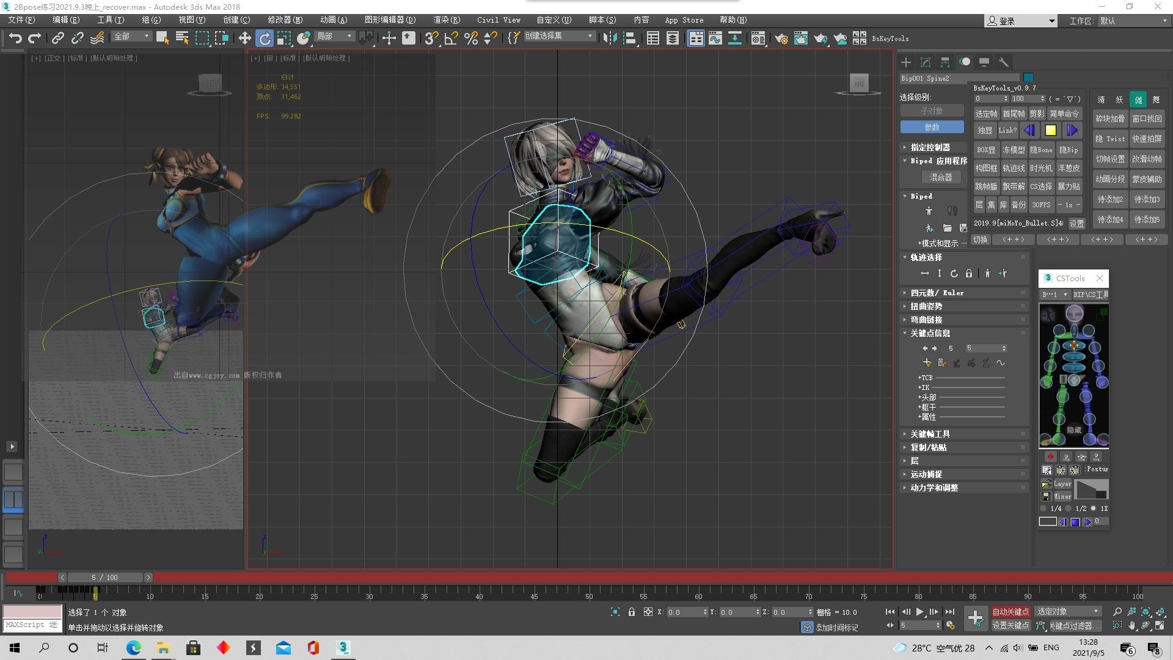This screenshot has height=660, width=1173.
Task: Click the teal object color swatch
Action: 1028,78
